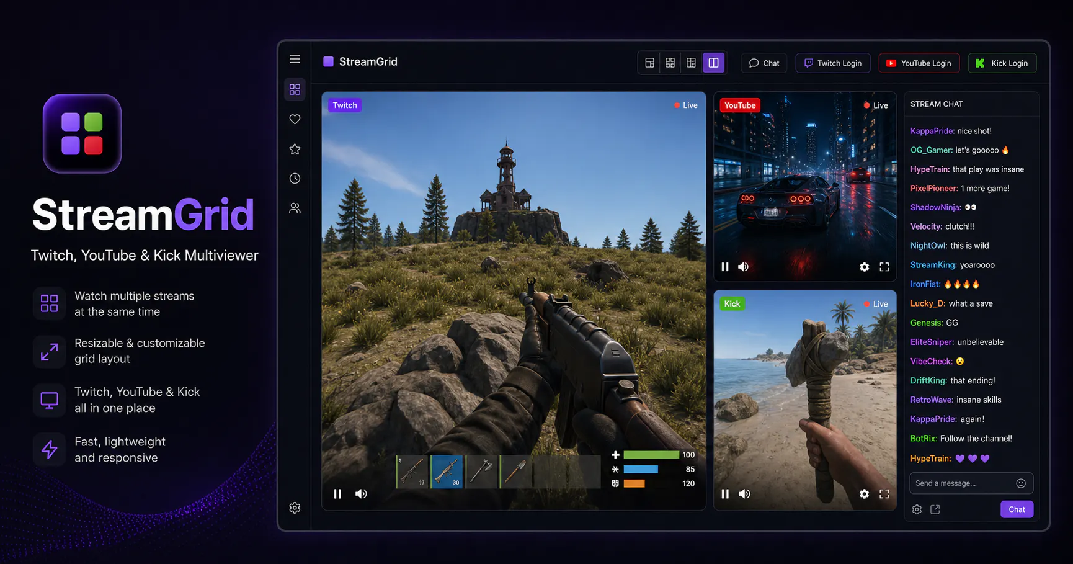The height and width of the screenshot is (564, 1073).
Task: Click the Kick Login button
Action: (1002, 63)
